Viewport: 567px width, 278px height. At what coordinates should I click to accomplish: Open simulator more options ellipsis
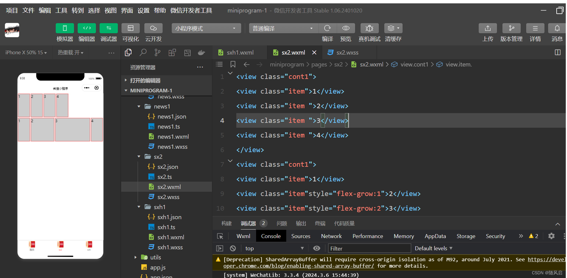pyautogui.click(x=111, y=53)
